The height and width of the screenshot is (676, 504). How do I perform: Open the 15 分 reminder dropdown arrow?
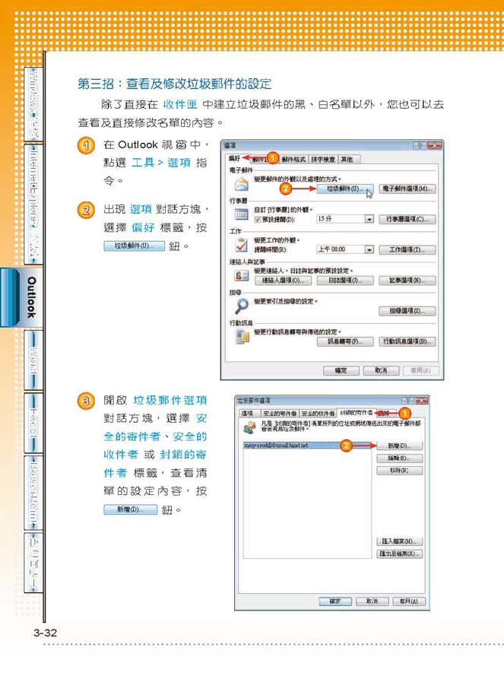(369, 219)
